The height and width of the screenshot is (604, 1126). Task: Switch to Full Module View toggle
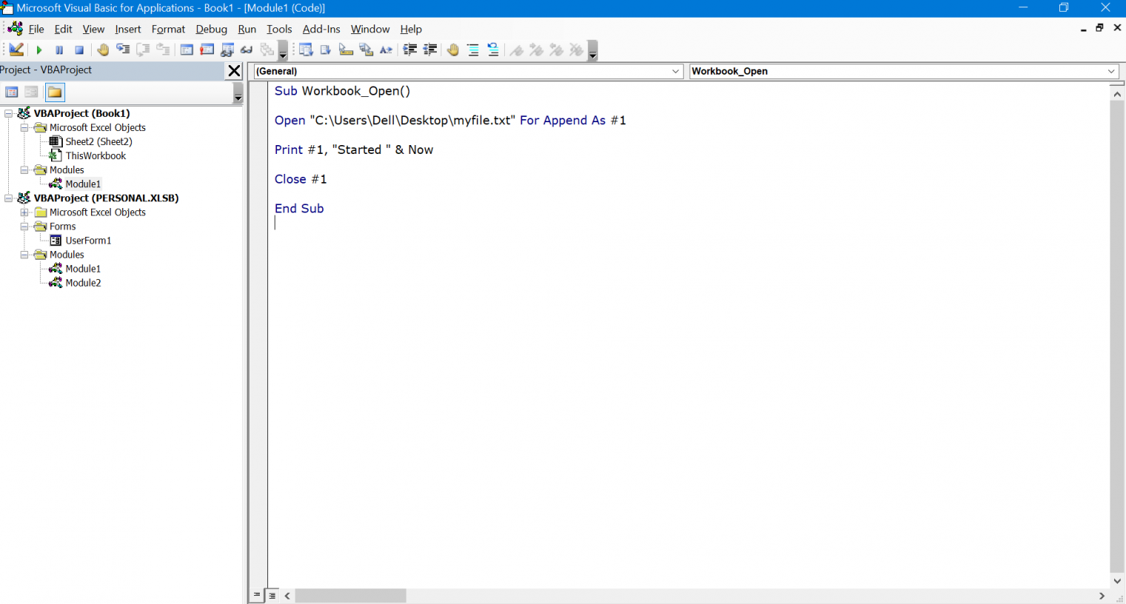[x=273, y=595]
